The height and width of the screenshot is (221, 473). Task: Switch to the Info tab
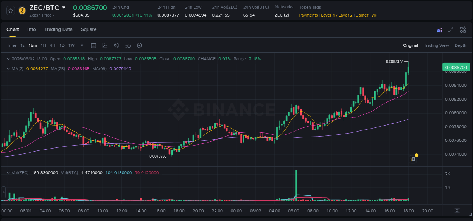pos(31,29)
